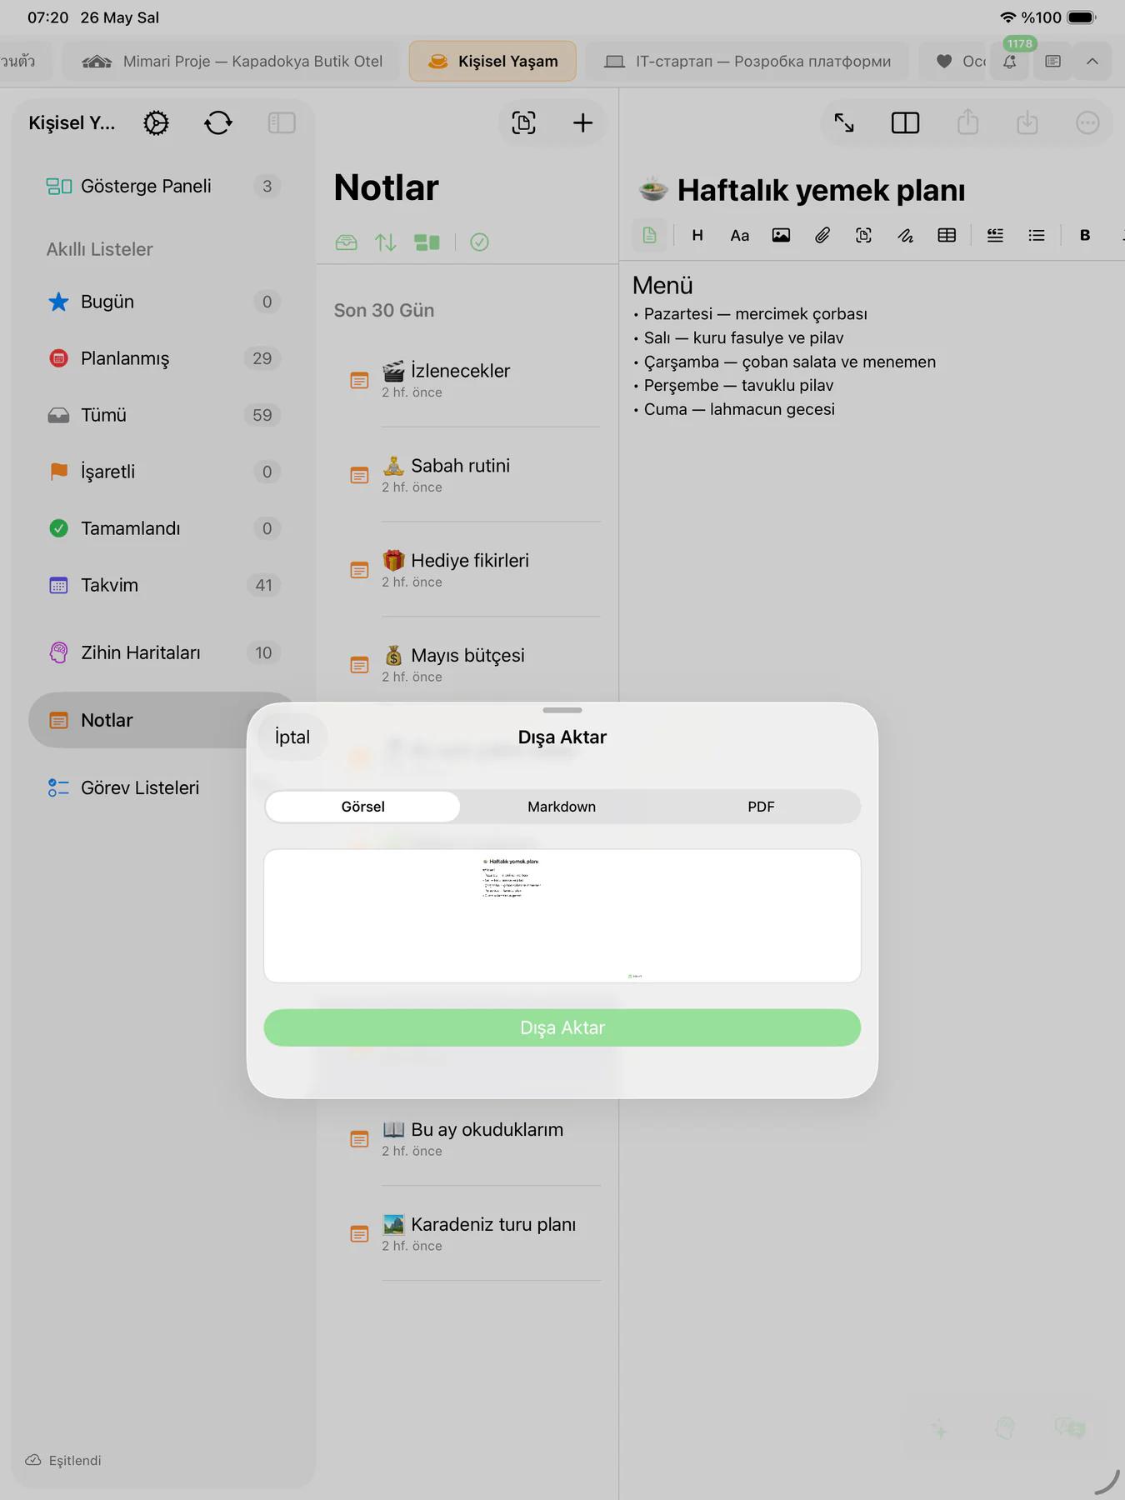Screen dimensions: 1125x1500
Task: Tap the Eşitlendi sync status
Action: [63, 1460]
